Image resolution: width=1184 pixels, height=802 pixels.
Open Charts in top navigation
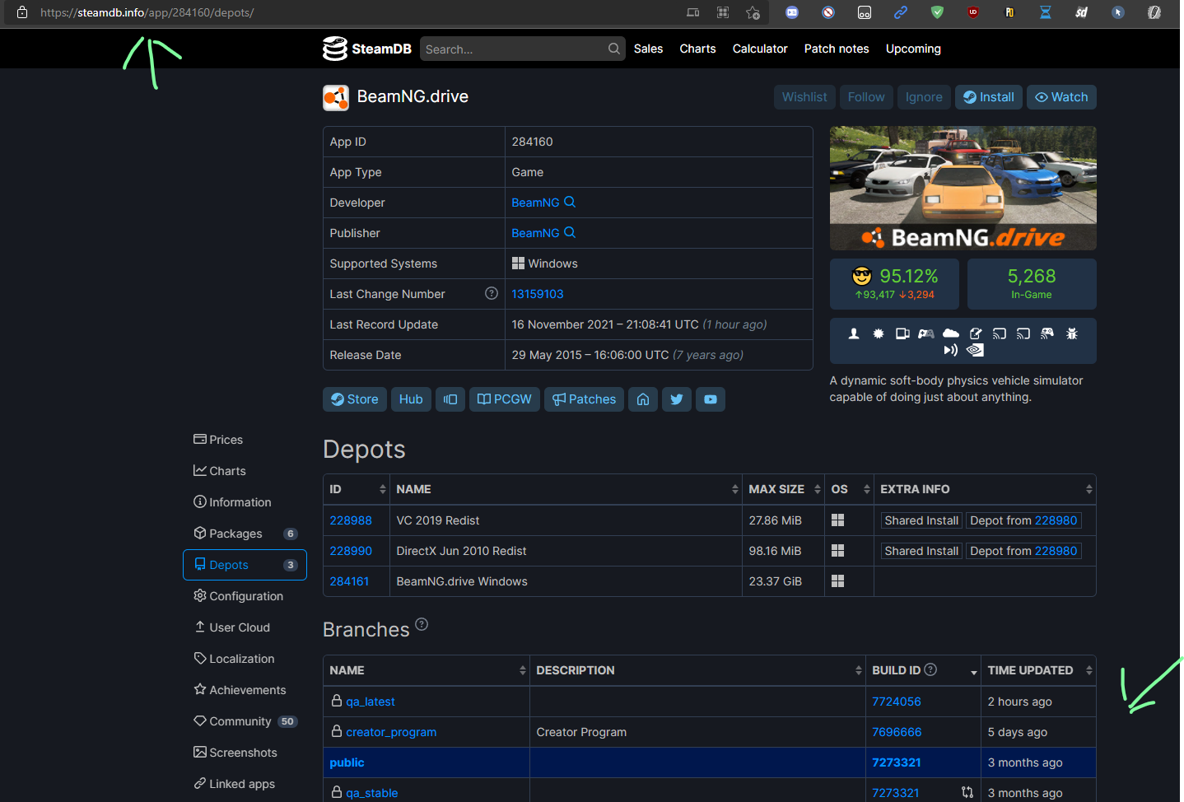(x=697, y=49)
